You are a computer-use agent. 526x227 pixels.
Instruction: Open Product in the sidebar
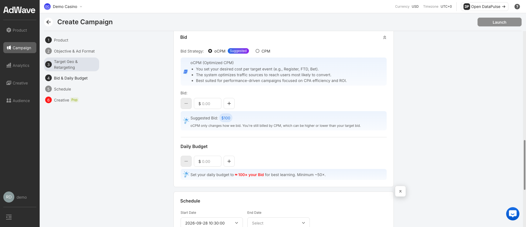[x=20, y=30]
